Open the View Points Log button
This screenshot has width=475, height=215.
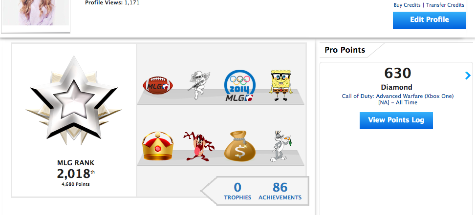coord(396,120)
